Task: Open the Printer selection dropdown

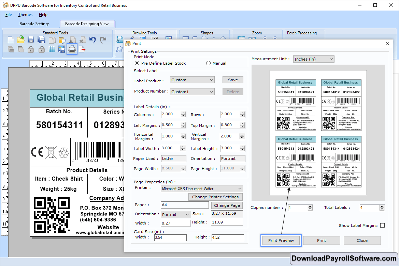Action: click(202, 189)
